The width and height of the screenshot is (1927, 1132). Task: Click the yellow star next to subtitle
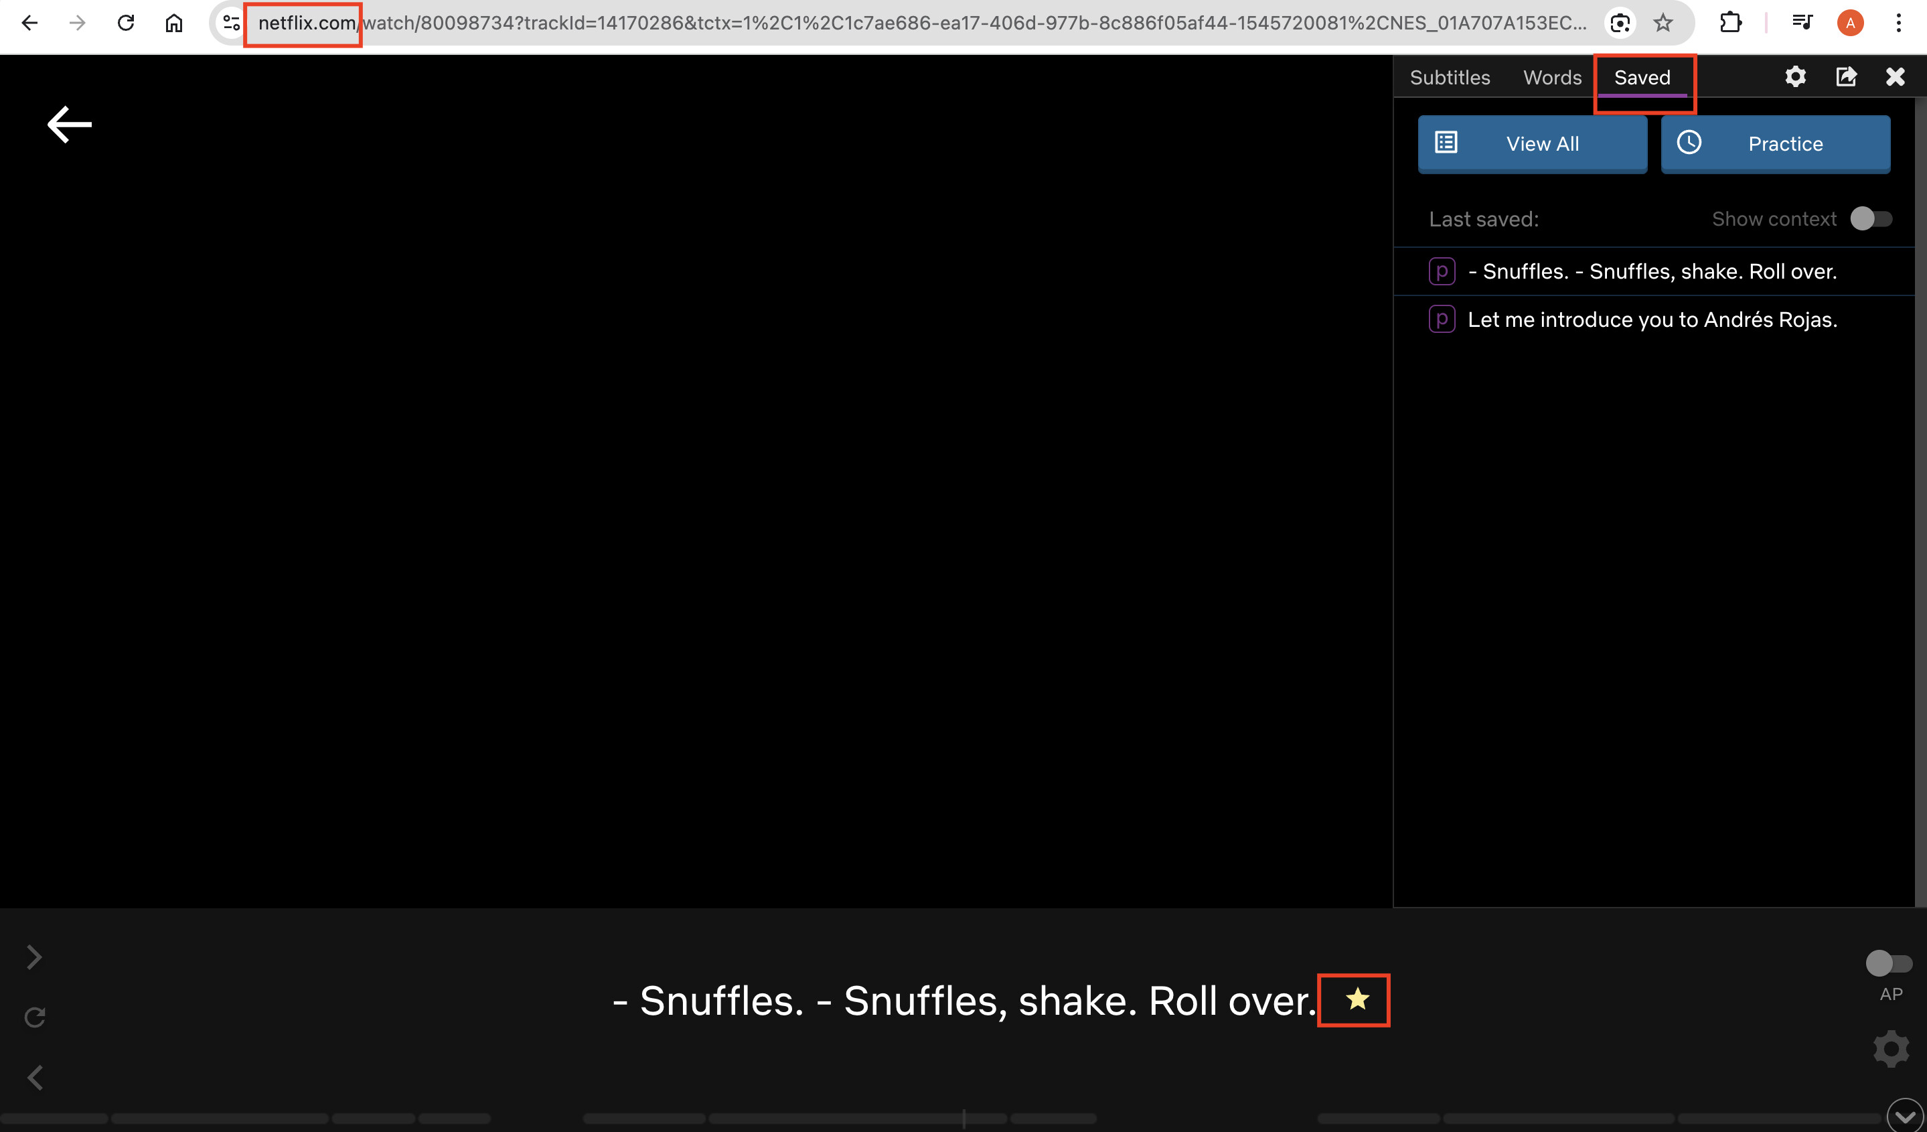tap(1357, 999)
